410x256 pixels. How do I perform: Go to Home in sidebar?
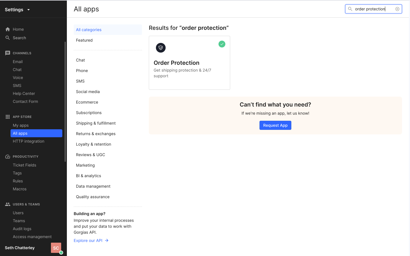point(18,29)
